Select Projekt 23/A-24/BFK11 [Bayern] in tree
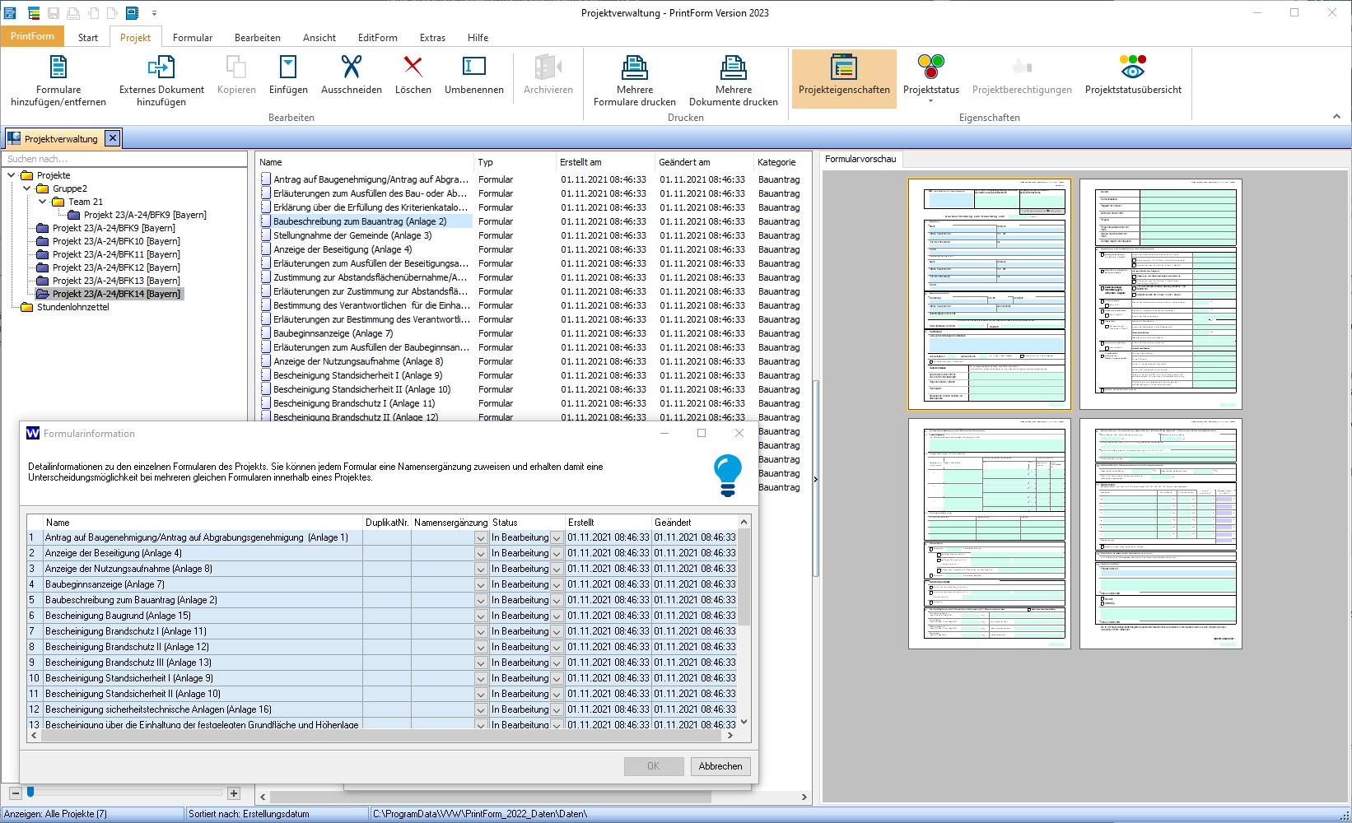This screenshot has height=823, width=1352. click(116, 254)
